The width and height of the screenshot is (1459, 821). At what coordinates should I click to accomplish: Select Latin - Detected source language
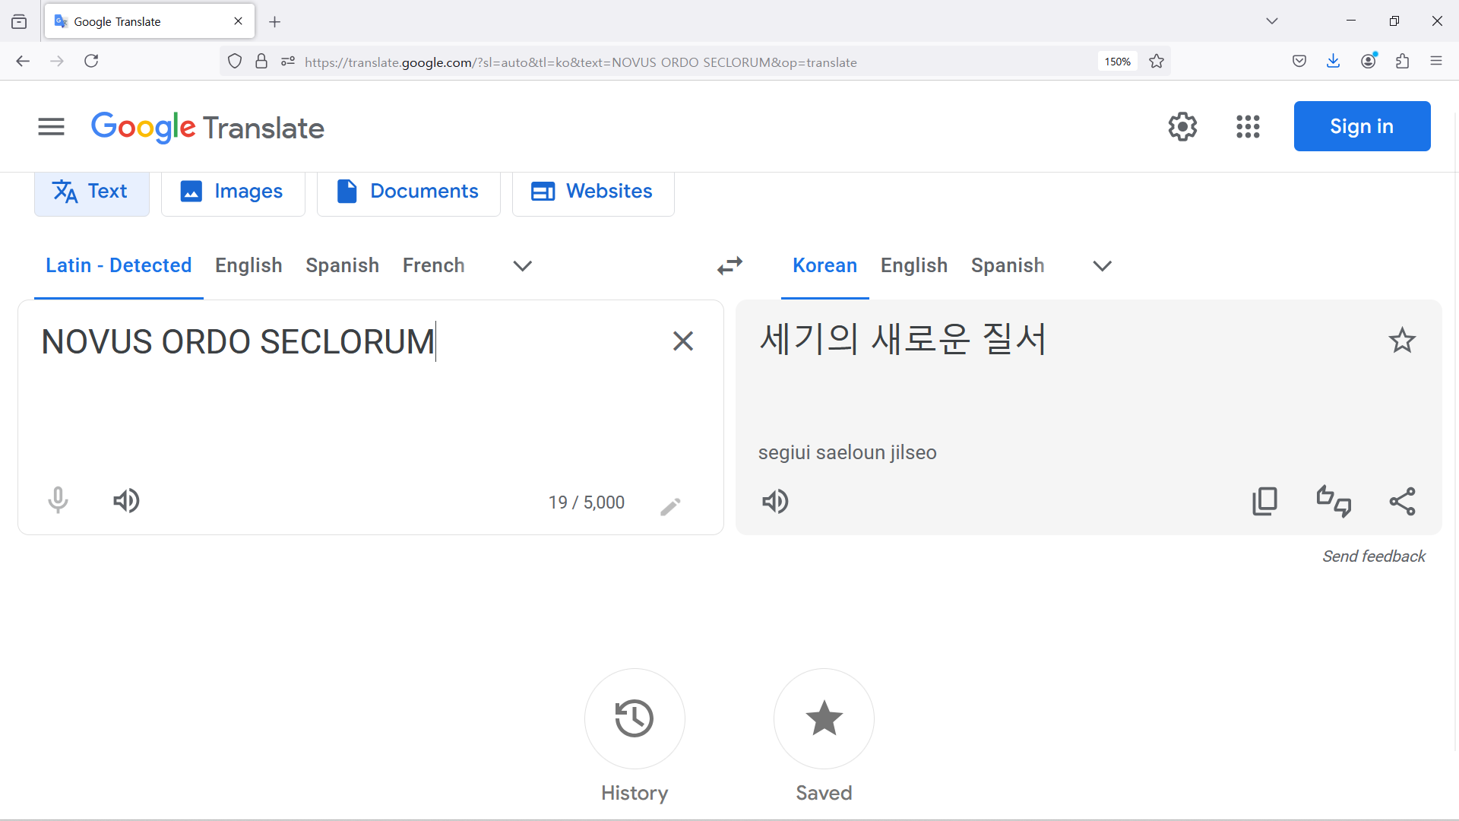tap(119, 265)
